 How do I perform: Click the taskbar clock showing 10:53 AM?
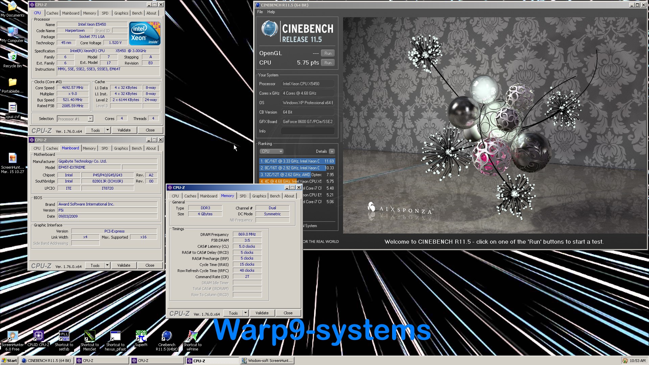coord(638,361)
